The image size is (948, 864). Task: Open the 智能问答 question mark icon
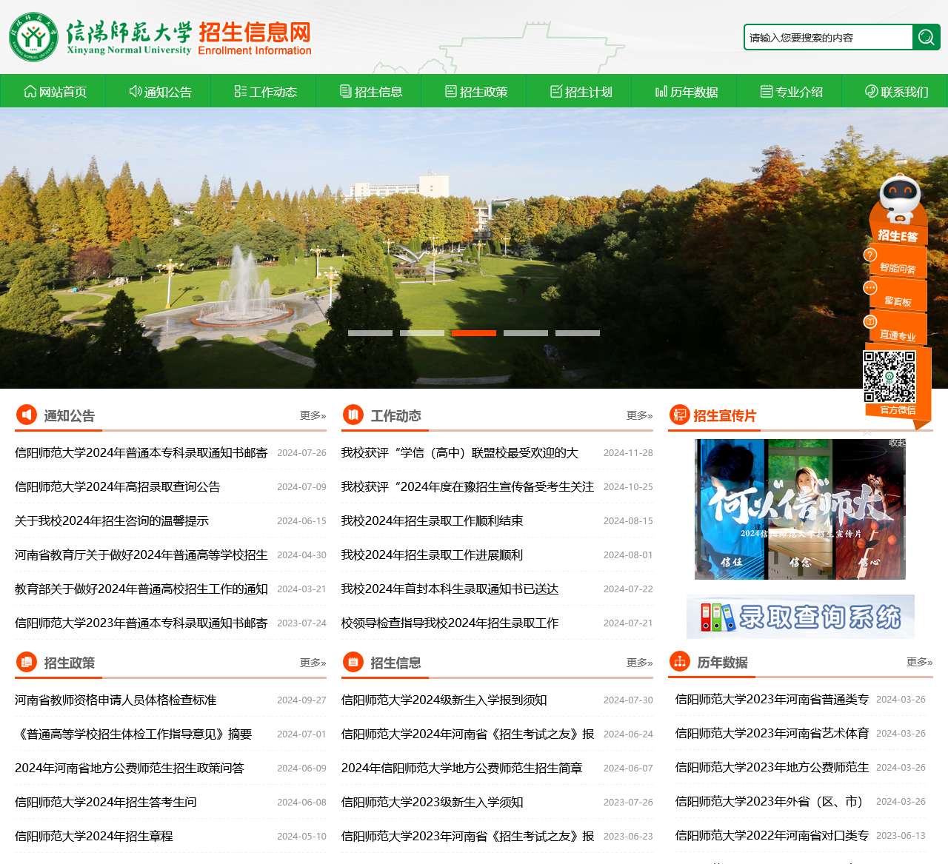pyautogui.click(x=870, y=255)
